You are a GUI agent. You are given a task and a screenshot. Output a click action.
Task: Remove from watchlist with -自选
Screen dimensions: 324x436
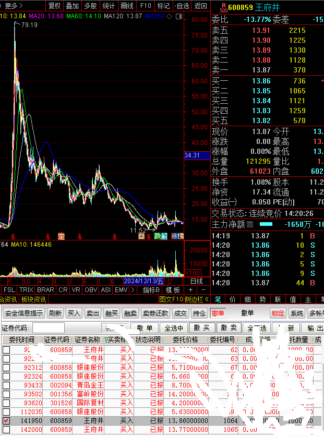pyautogui.click(x=182, y=6)
